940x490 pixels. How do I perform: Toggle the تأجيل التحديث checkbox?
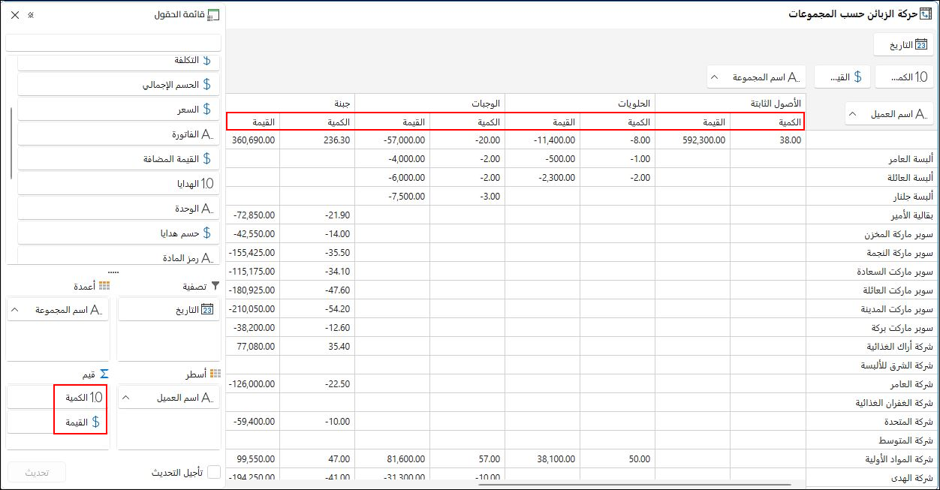pyautogui.click(x=214, y=472)
